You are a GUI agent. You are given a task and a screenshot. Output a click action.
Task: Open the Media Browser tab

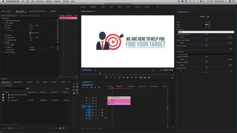pyautogui.click(x=18, y=82)
